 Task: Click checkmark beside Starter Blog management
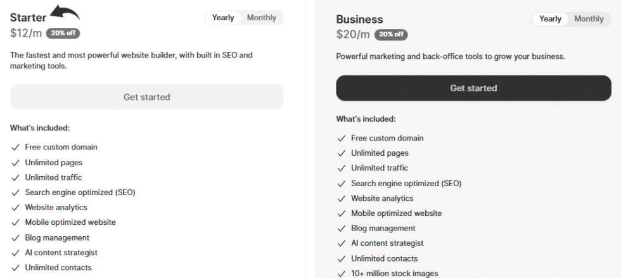(x=15, y=238)
